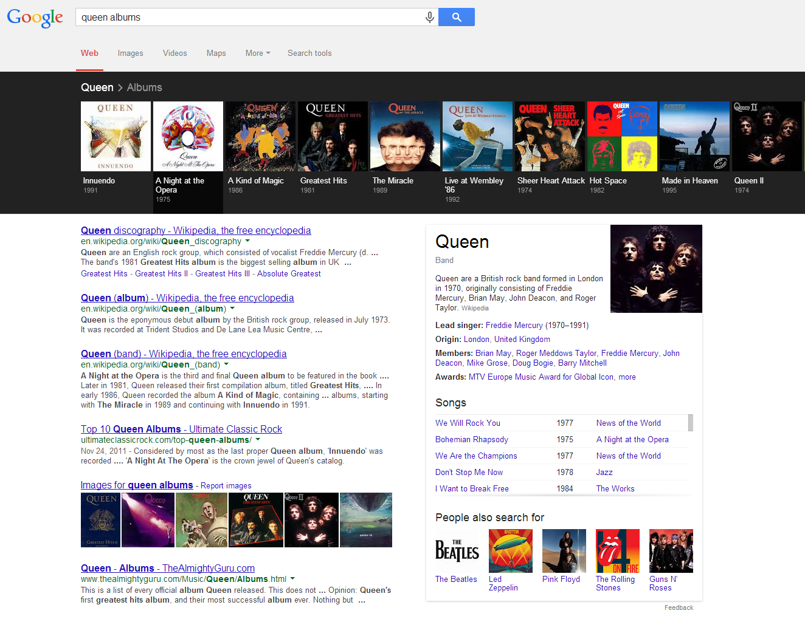The width and height of the screenshot is (805, 619).
Task: Open Sheer Heart Attack album cover
Action: (550, 136)
